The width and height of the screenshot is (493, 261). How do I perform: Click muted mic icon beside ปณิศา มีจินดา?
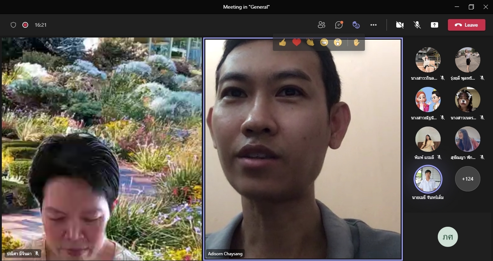click(x=37, y=254)
